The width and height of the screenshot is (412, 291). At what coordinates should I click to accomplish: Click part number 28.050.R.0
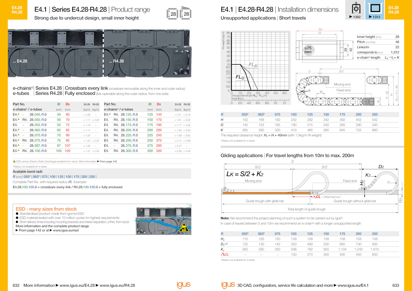tap(38, 120)
